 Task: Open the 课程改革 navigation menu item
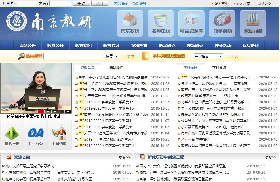(x=139, y=46)
